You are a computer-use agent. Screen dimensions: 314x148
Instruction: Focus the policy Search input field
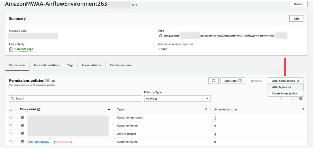click(76, 98)
